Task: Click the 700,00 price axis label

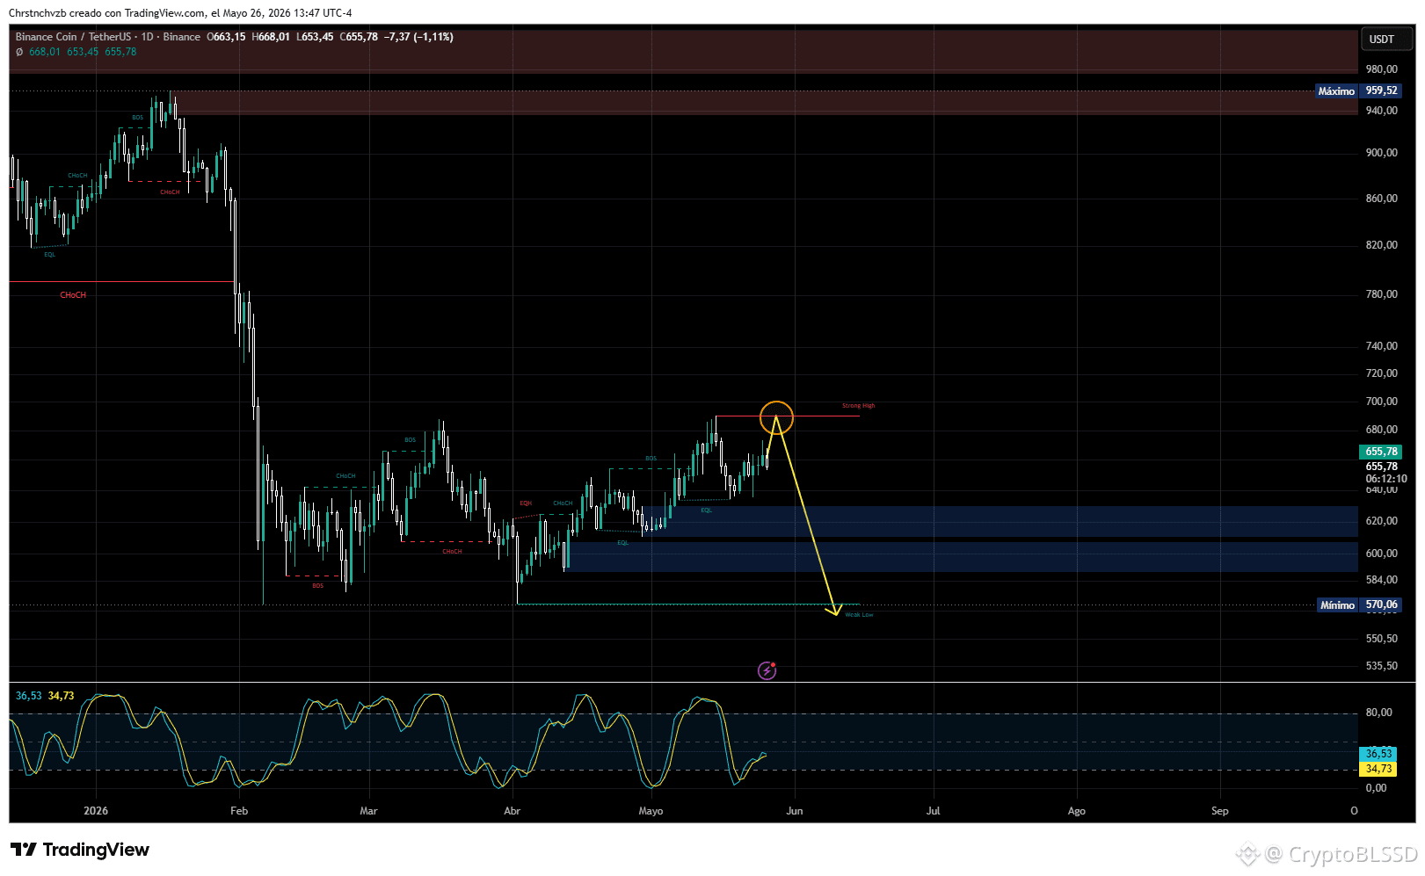Action: coord(1381,402)
